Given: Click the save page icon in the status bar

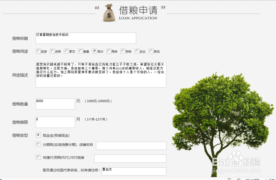Looking at the screenshot, I should pyautogui.click(x=229, y=179).
